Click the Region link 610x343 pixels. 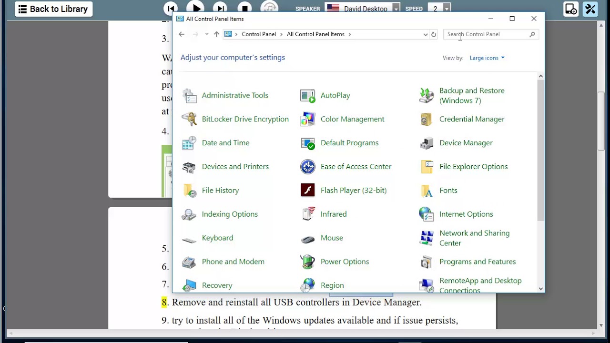pos(332,285)
